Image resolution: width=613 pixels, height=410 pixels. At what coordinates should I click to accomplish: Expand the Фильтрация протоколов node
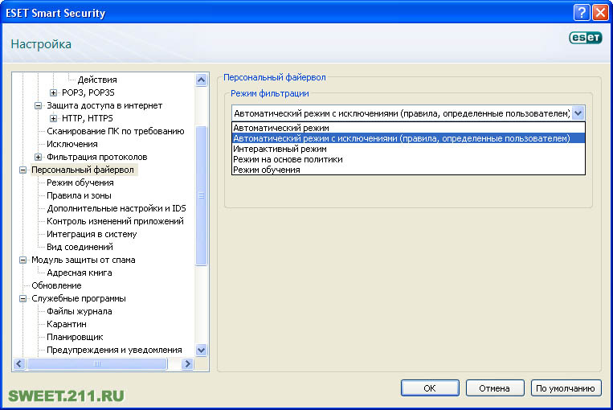[38, 158]
